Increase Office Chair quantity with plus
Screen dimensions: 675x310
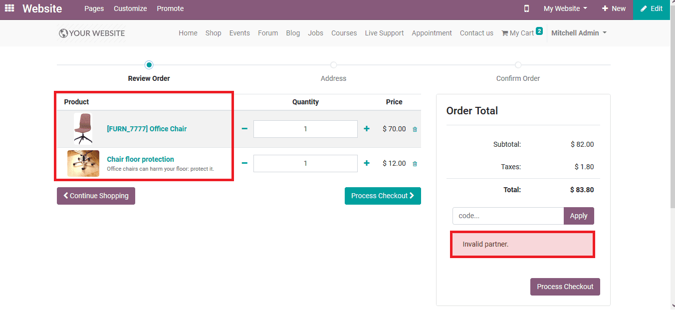tap(367, 129)
